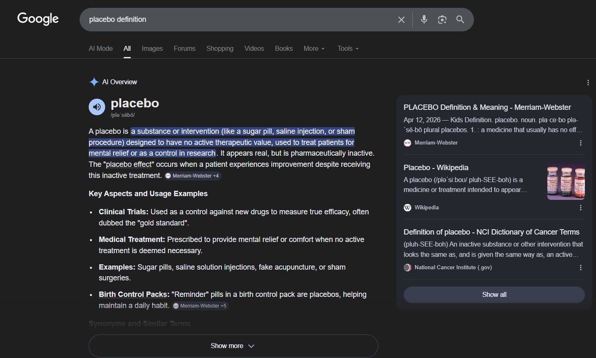Open options for the Merriam-Webster result
This screenshot has width=596, height=358.
[581, 143]
